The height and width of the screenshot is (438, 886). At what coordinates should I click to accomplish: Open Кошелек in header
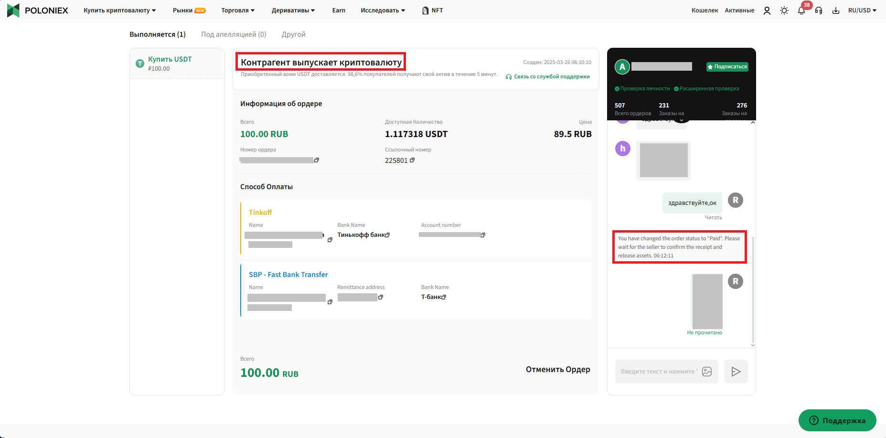tap(705, 11)
